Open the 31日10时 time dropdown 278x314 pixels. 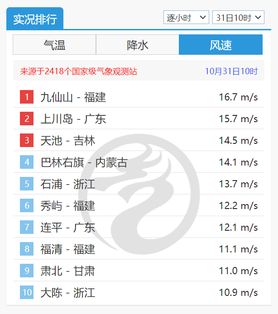238,18
